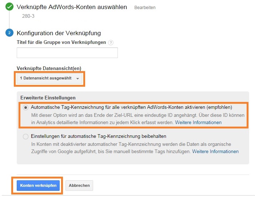255x197 pixels.
Task: Open the help question mark icon
Action: coord(111,43)
